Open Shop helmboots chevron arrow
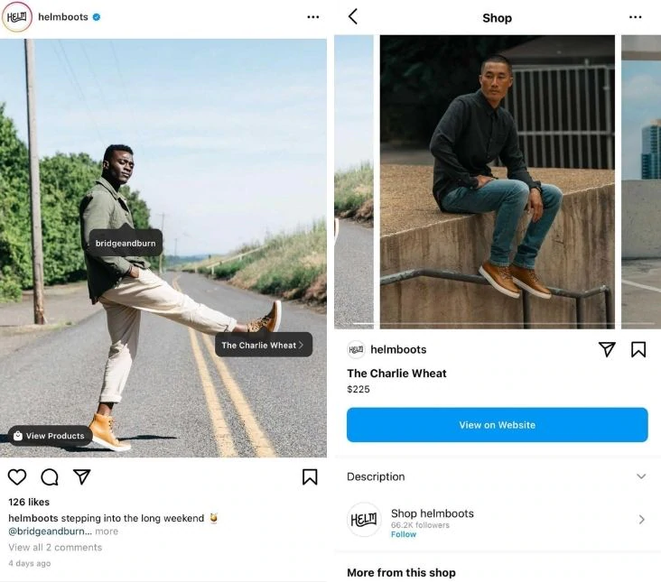 pos(641,520)
